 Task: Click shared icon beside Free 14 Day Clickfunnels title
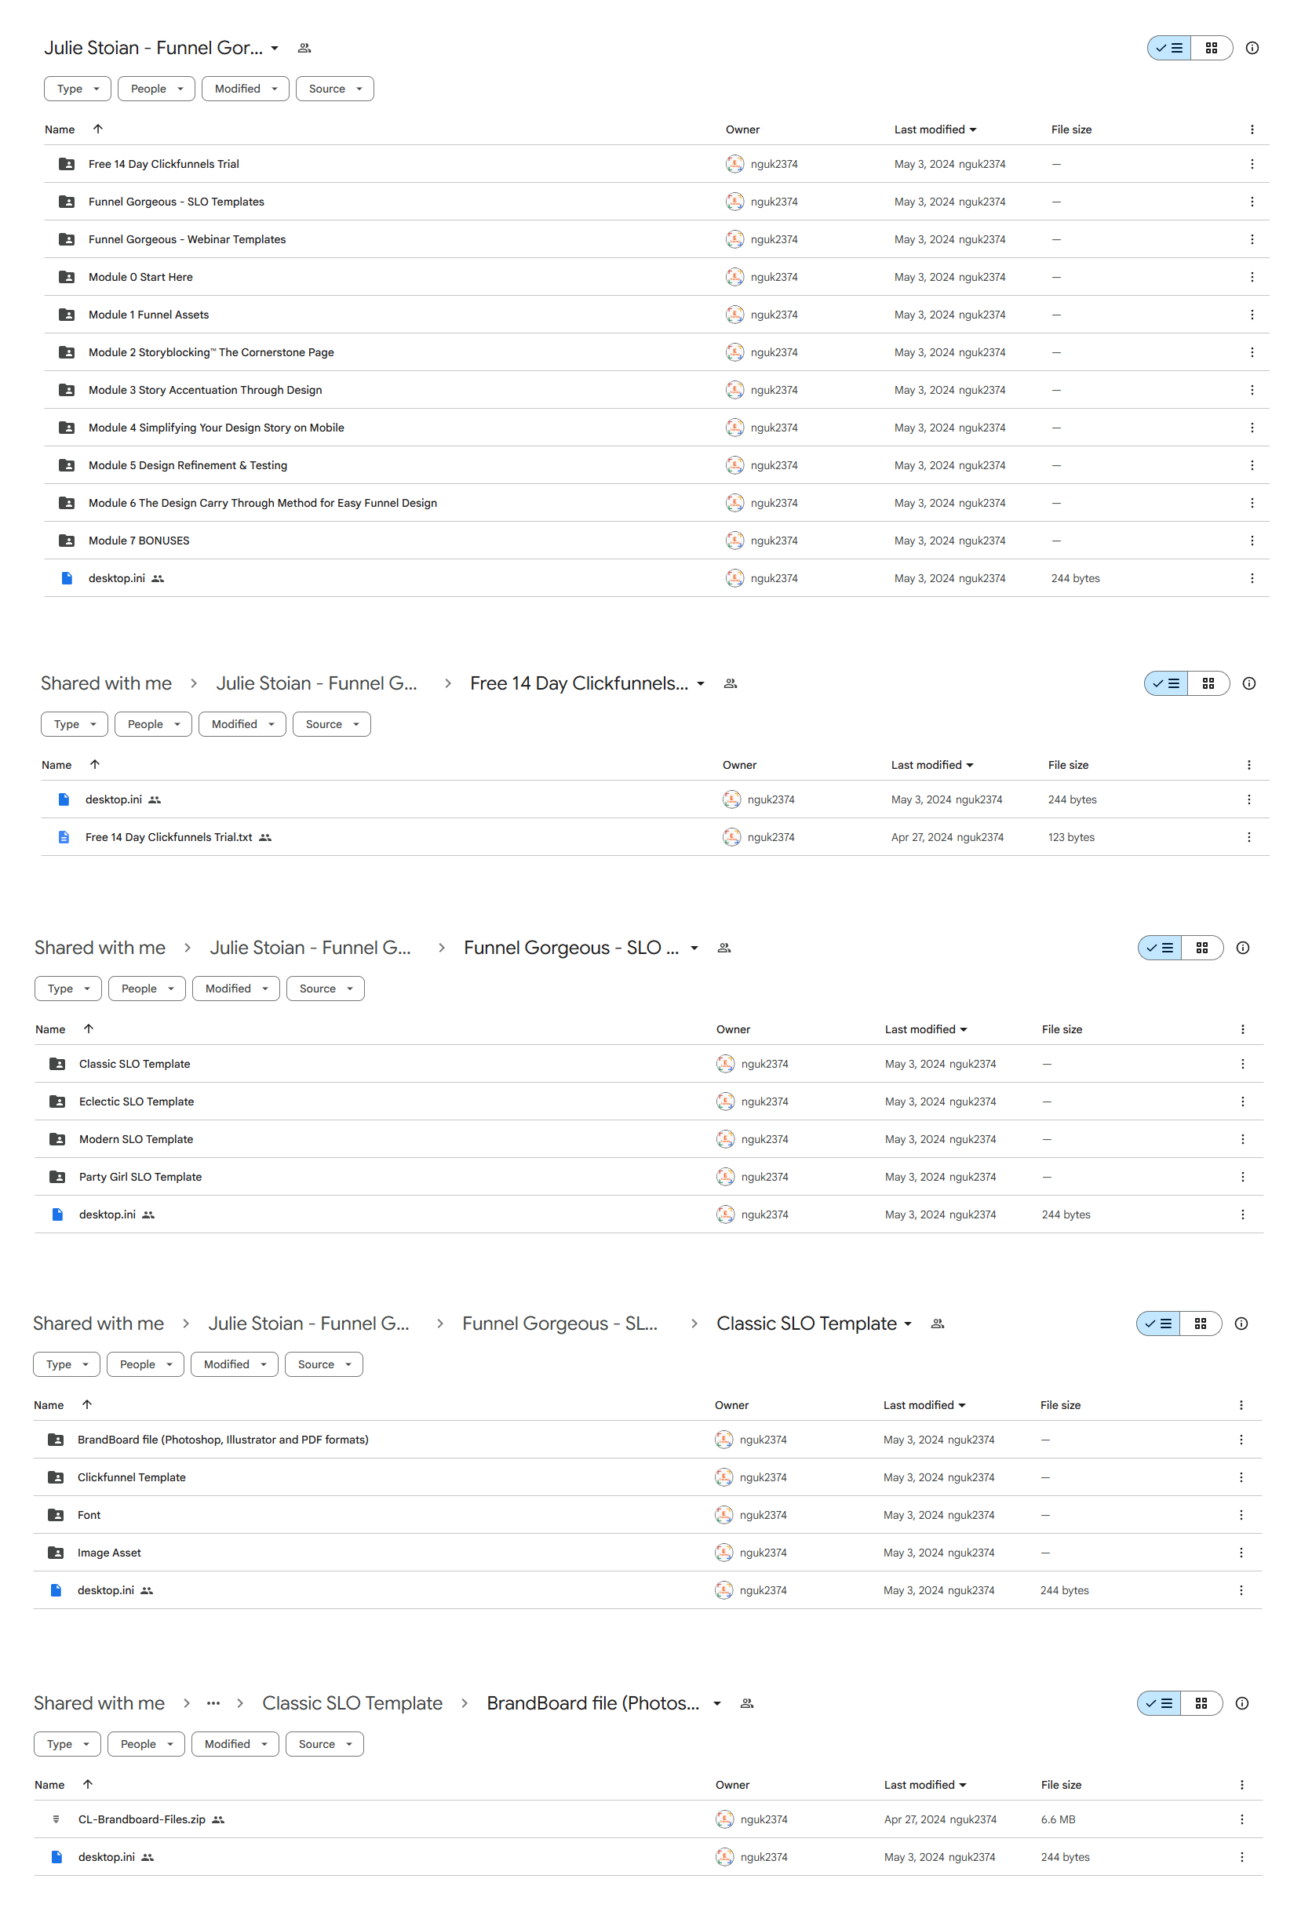click(729, 683)
